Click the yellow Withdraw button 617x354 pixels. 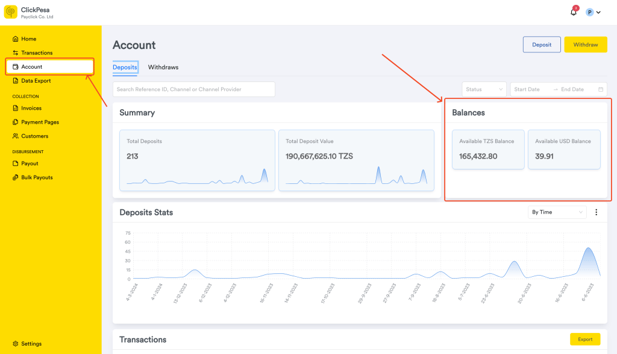point(586,45)
